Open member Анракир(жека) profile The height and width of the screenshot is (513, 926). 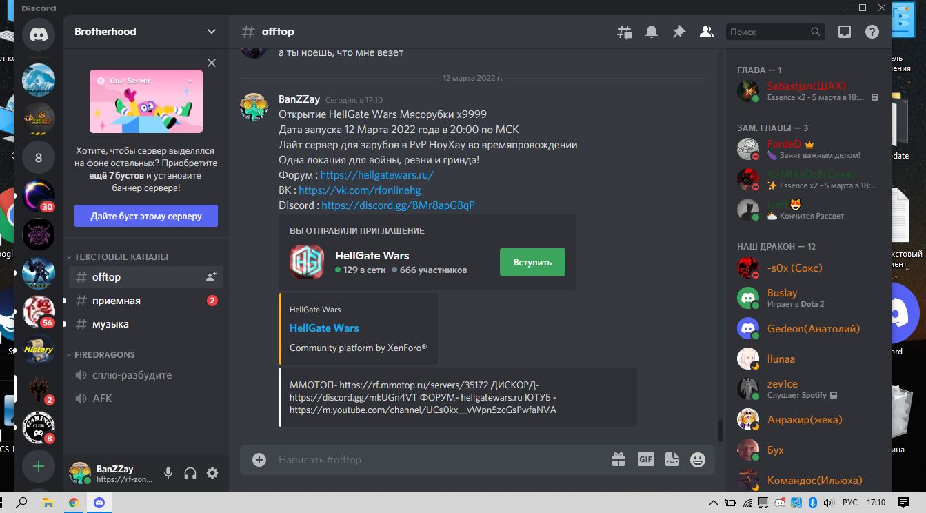click(808, 419)
